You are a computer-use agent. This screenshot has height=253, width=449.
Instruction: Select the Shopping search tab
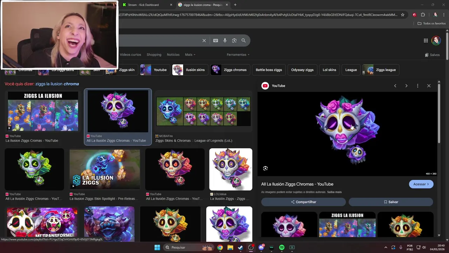tap(154, 54)
